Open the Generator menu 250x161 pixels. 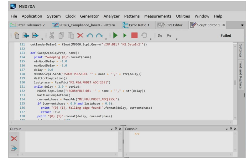[x=89, y=16]
